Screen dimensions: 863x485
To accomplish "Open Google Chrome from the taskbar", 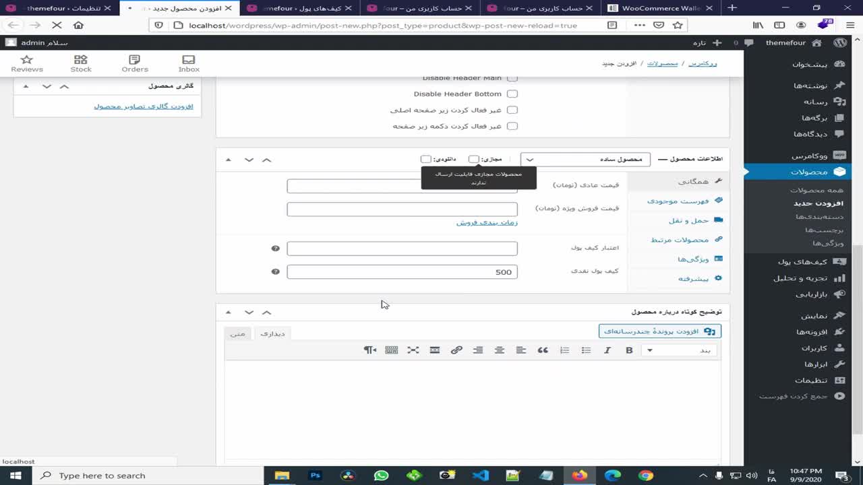I will click(645, 476).
